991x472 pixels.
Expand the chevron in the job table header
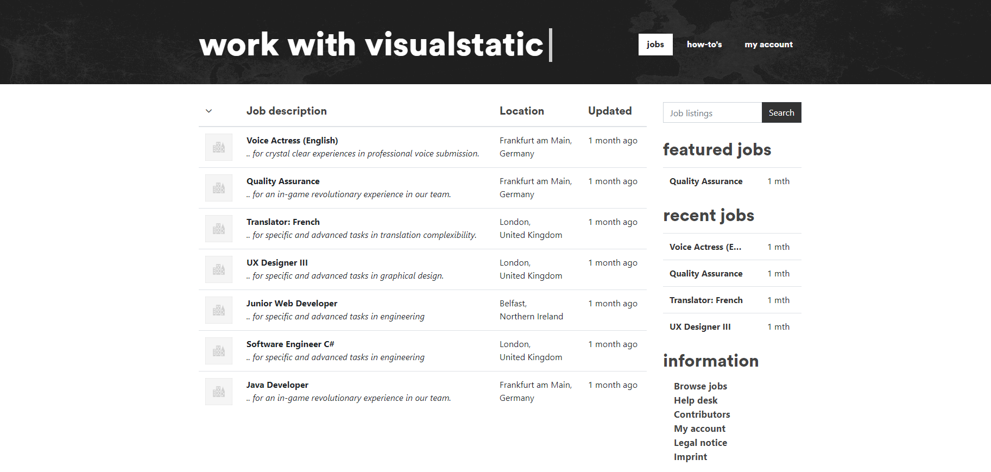pos(209,111)
